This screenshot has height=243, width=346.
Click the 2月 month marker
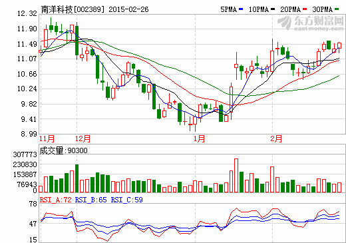(276, 139)
